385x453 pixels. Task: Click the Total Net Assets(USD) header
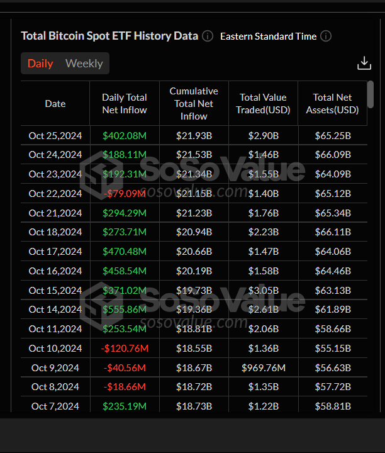click(x=332, y=104)
